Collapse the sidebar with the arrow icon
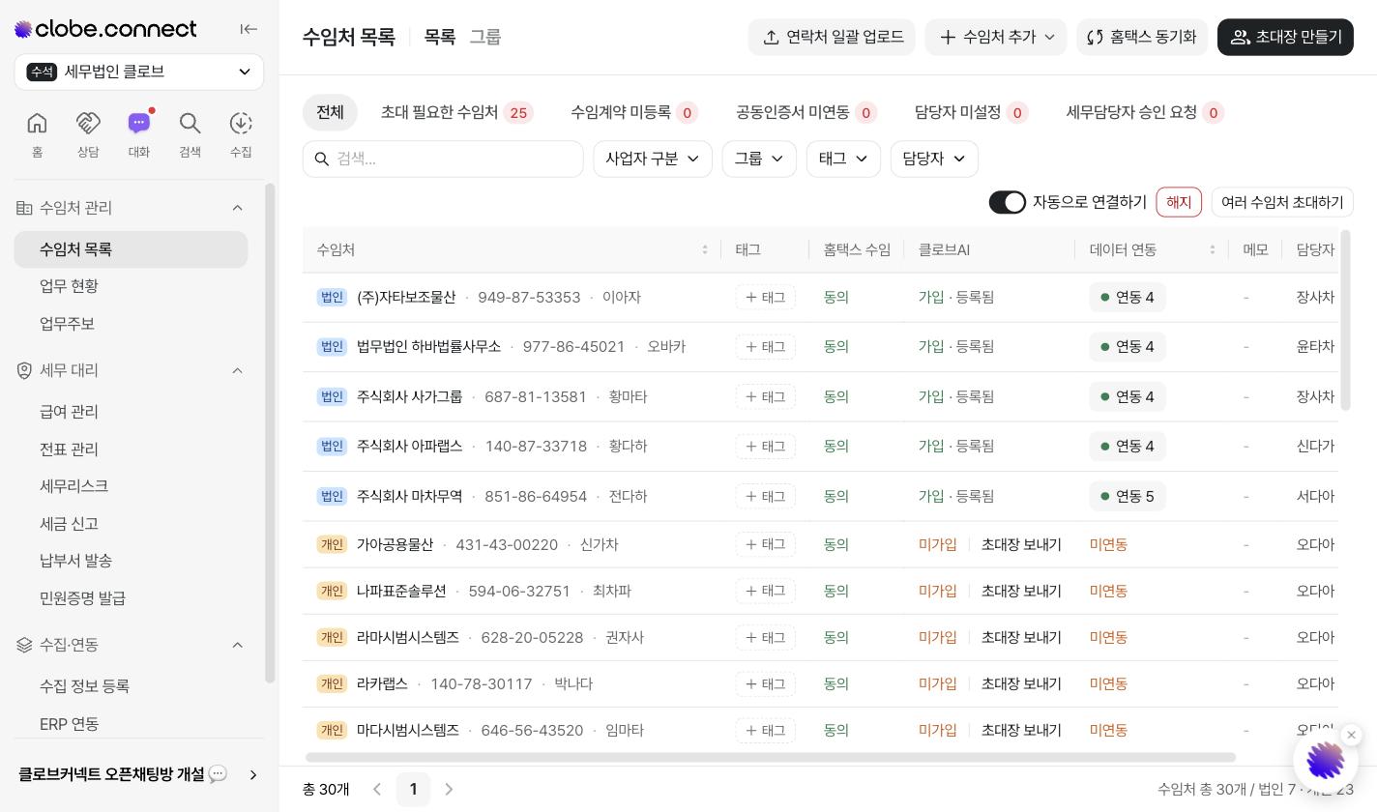This screenshot has width=1377, height=812. (249, 29)
